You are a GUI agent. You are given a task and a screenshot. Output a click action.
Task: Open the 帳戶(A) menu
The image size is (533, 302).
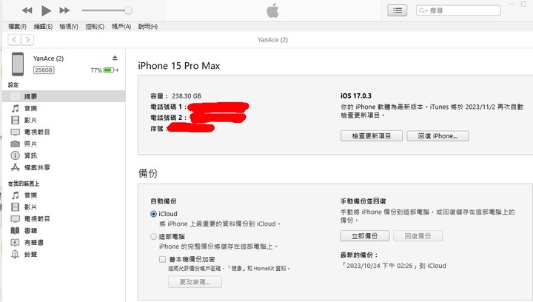(121, 27)
